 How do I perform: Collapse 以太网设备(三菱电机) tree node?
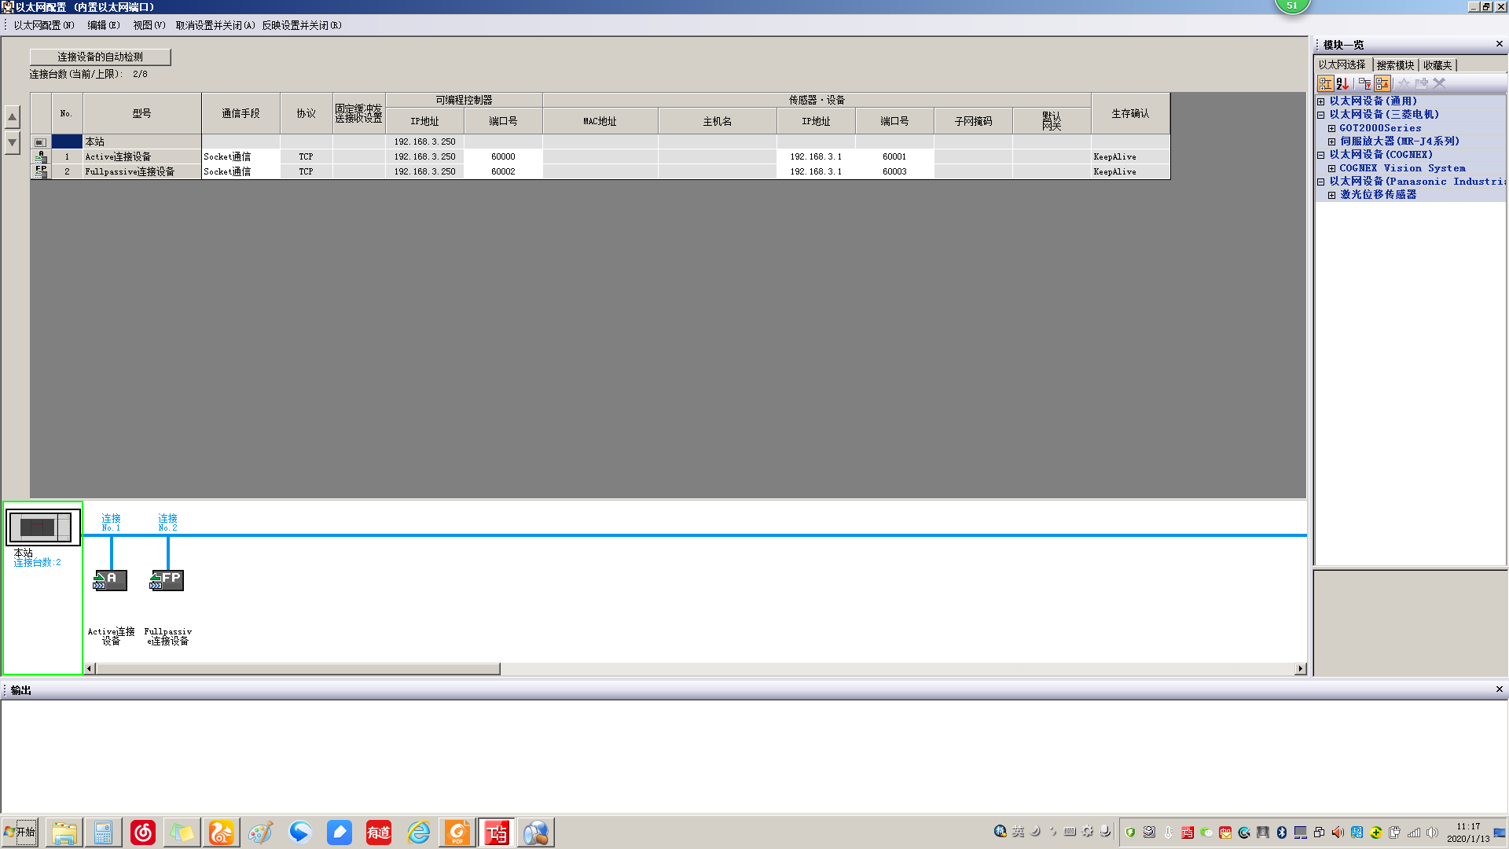[1321, 115]
